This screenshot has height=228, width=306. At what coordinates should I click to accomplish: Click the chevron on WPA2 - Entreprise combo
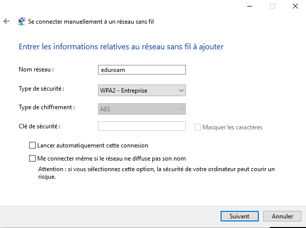pos(181,91)
